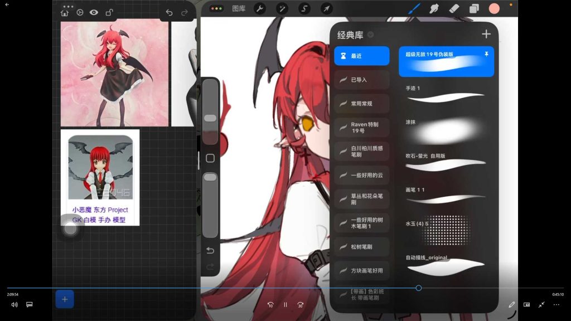571x321 pixels.
Task: Click the brush opacity slider handle
Action: pos(210,177)
